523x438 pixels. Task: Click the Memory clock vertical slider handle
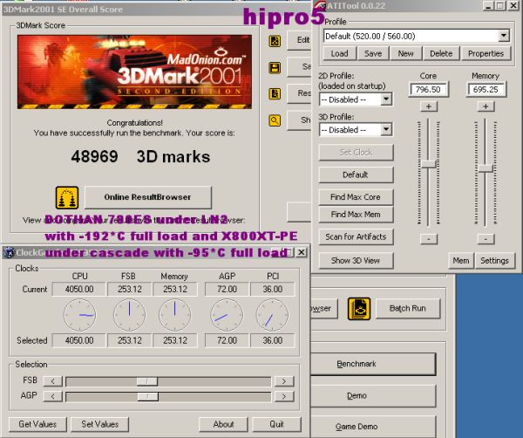click(486, 168)
